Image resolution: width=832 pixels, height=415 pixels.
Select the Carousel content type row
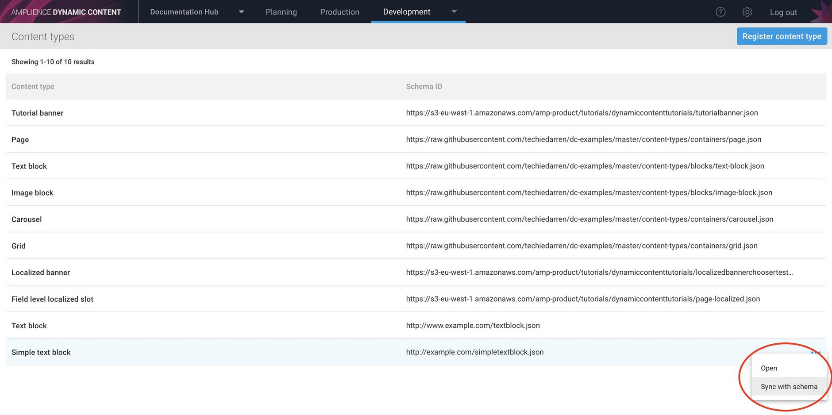27,219
